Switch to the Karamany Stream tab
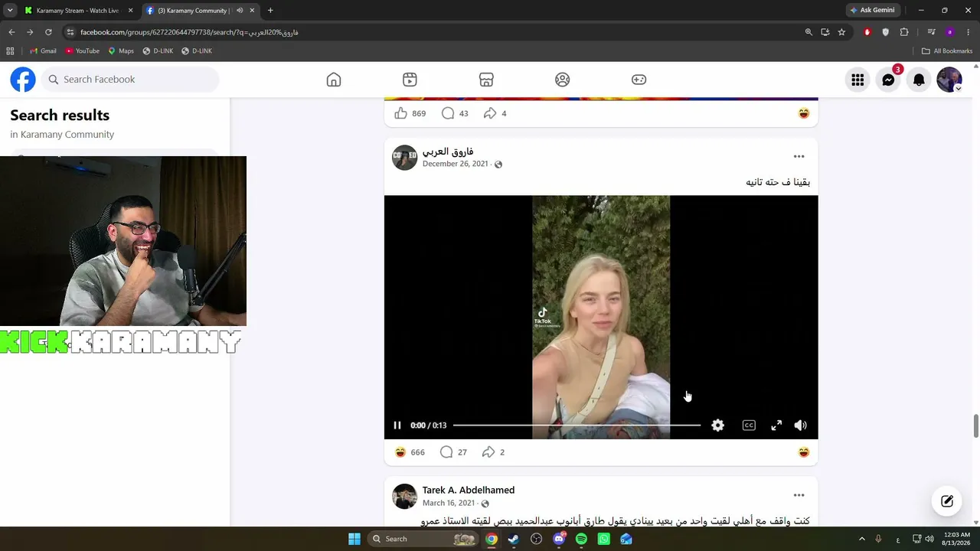Image resolution: width=980 pixels, height=551 pixels. coord(77,11)
